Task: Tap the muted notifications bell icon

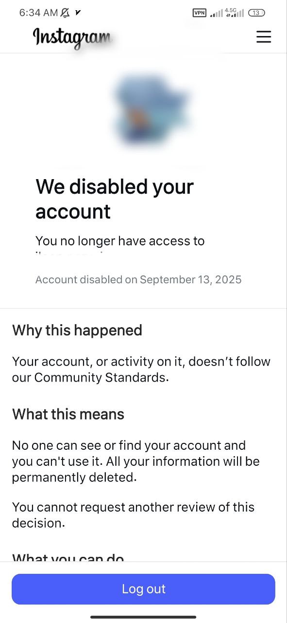Action: (x=66, y=12)
